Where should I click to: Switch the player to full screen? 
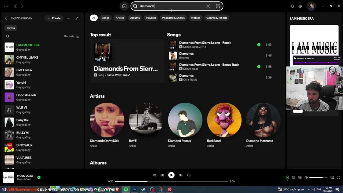(x=338, y=177)
